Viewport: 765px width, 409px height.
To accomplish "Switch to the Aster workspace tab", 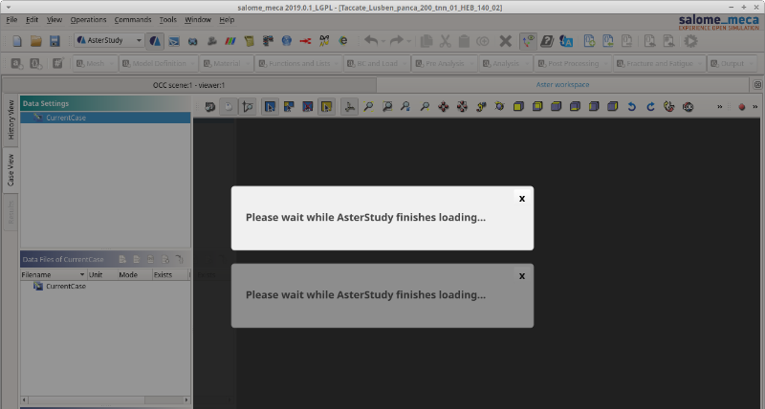I will (562, 85).
